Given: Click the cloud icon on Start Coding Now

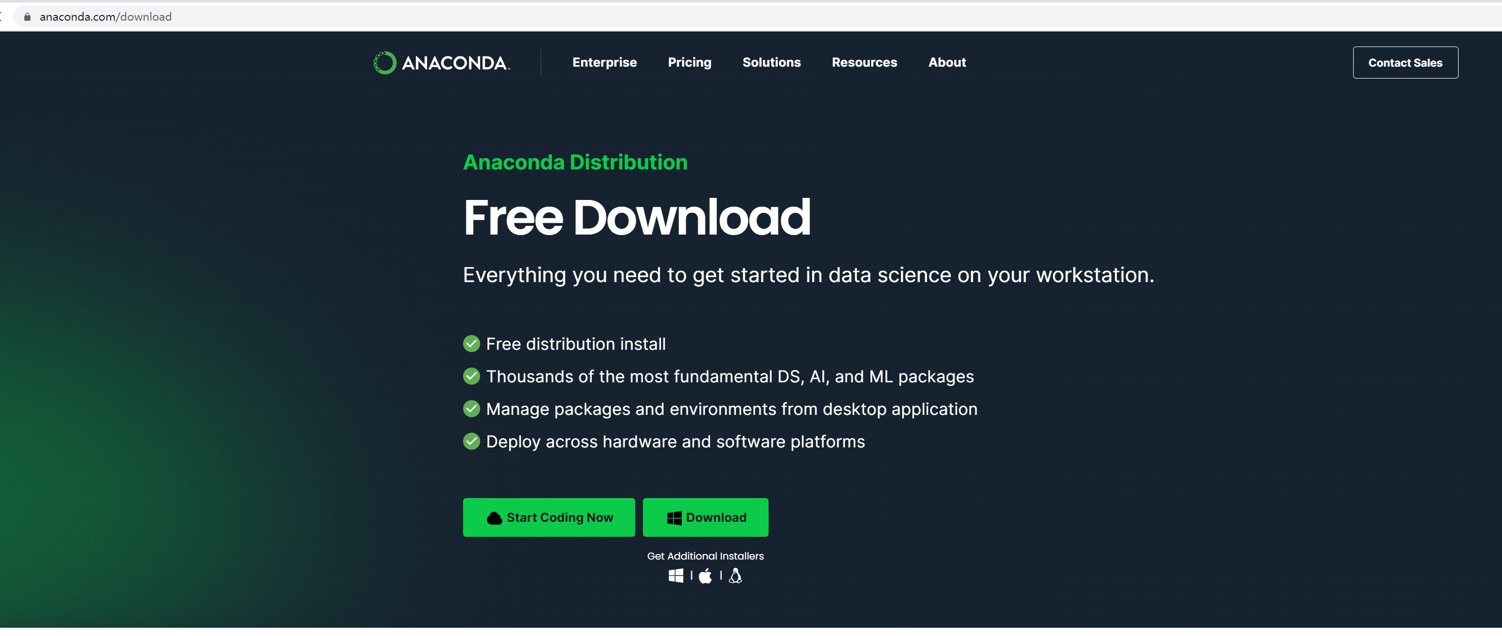Looking at the screenshot, I should [x=495, y=517].
